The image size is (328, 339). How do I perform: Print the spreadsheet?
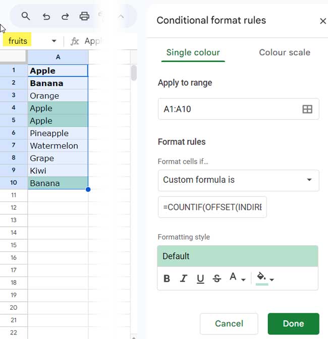(x=84, y=16)
